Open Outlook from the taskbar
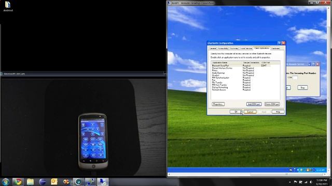332x186 pixels. (x=54, y=182)
